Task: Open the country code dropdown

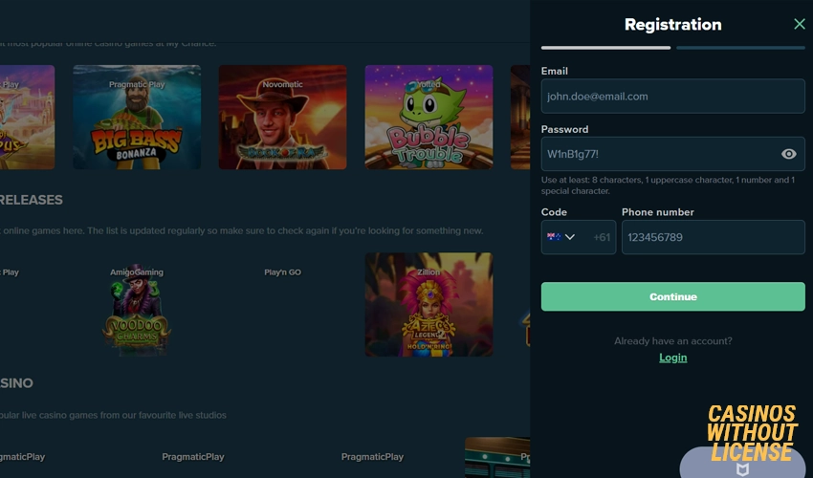Action: pyautogui.click(x=578, y=237)
